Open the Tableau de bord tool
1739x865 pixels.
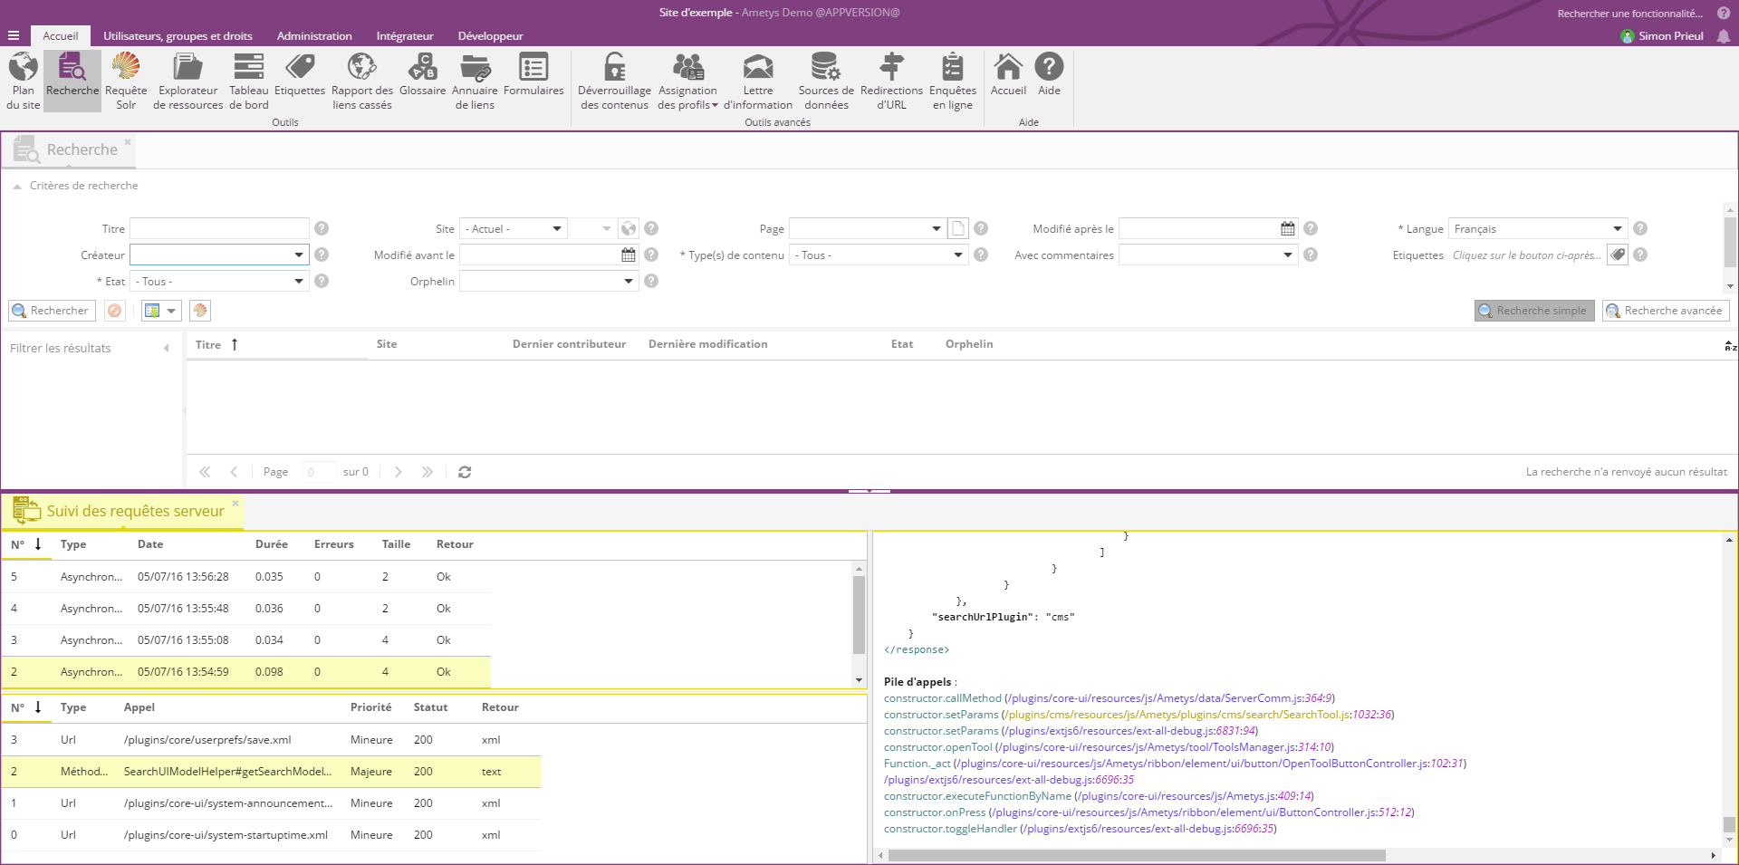248,81
